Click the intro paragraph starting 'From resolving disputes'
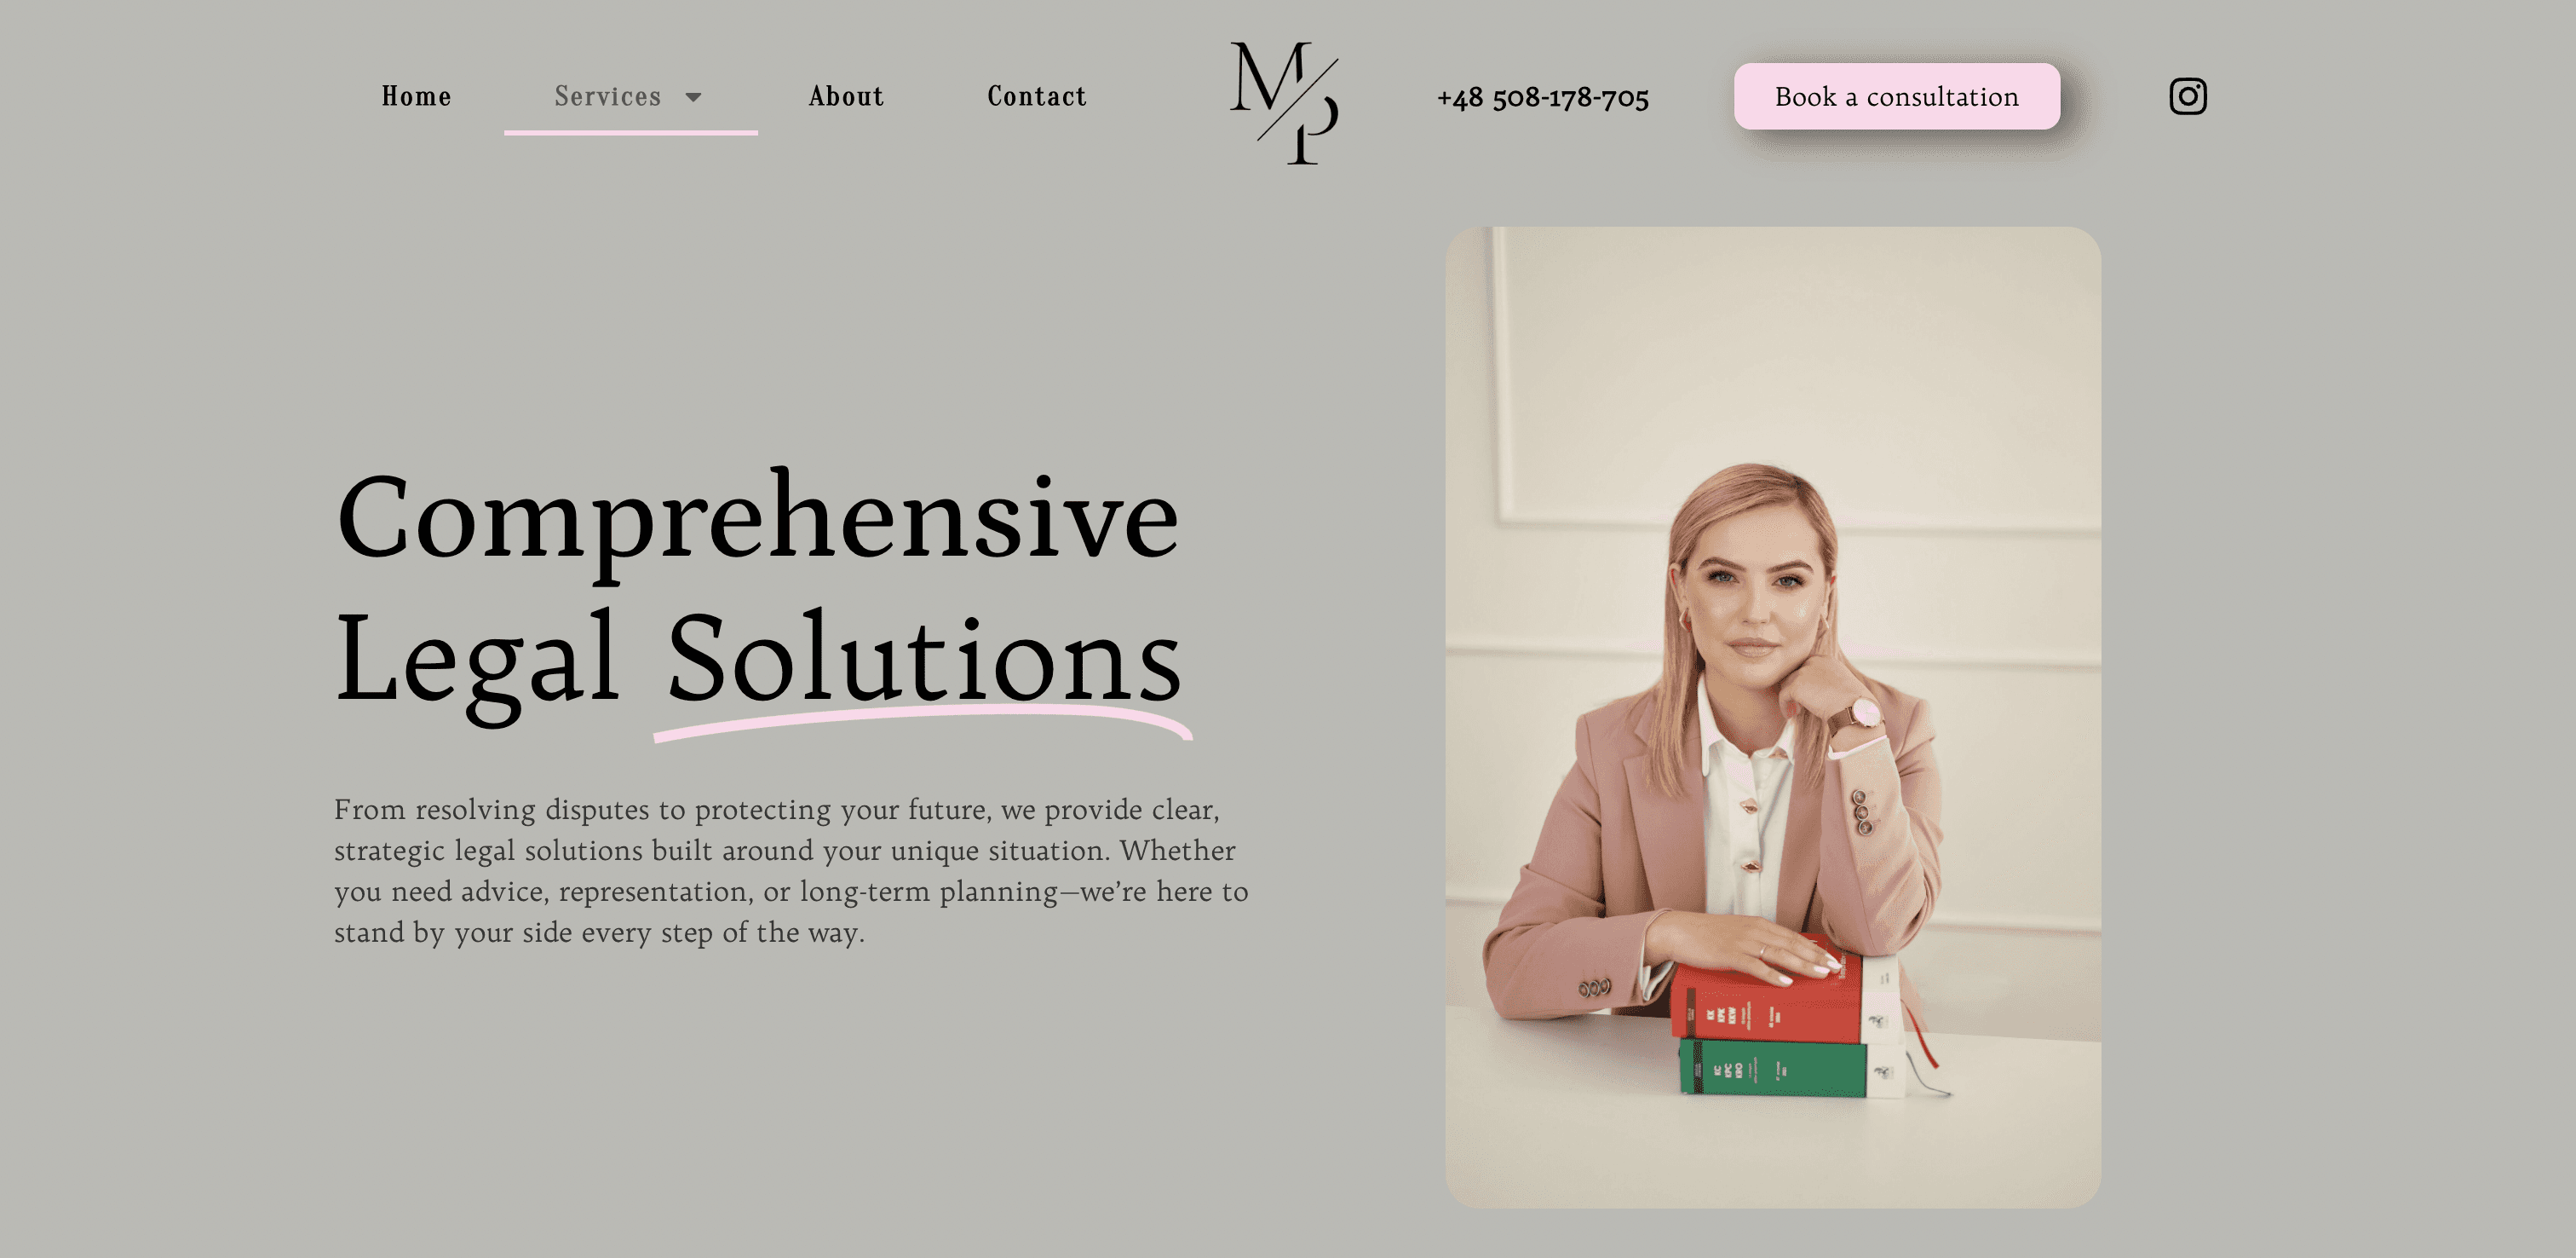This screenshot has width=2576, height=1258. click(x=791, y=871)
